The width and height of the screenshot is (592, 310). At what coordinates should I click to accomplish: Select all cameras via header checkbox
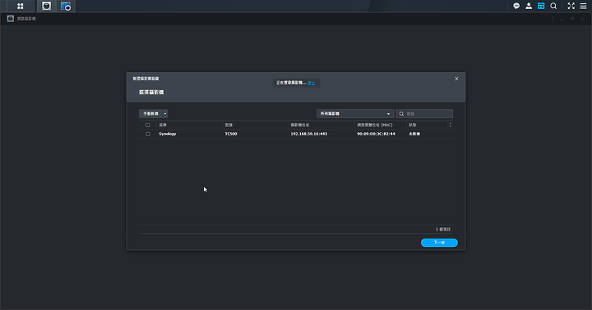tap(148, 125)
